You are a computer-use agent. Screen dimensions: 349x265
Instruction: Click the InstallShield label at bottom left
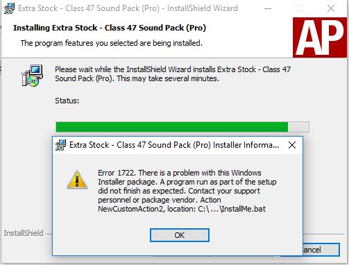point(24,233)
